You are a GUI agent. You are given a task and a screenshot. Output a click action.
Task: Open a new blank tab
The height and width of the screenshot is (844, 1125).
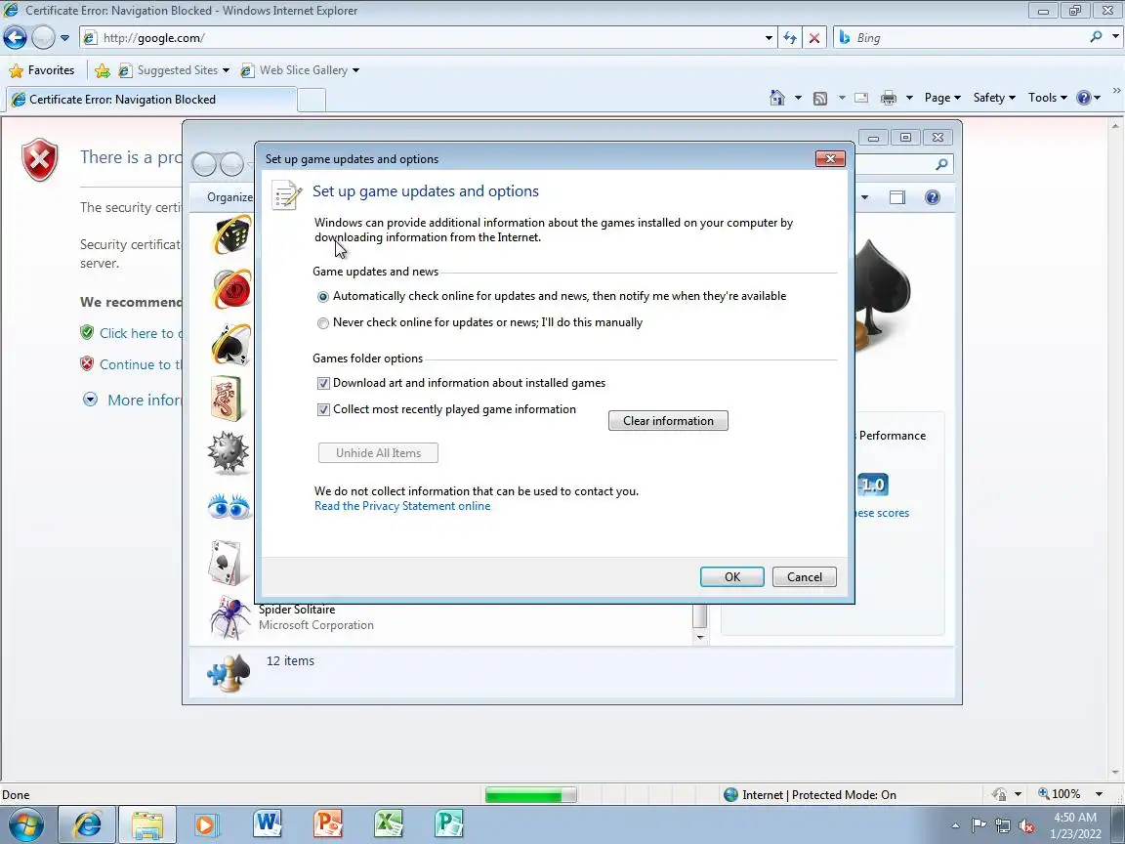(x=312, y=101)
